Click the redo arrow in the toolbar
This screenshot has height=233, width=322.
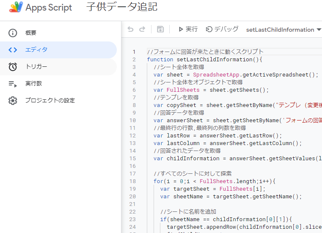pos(142,29)
